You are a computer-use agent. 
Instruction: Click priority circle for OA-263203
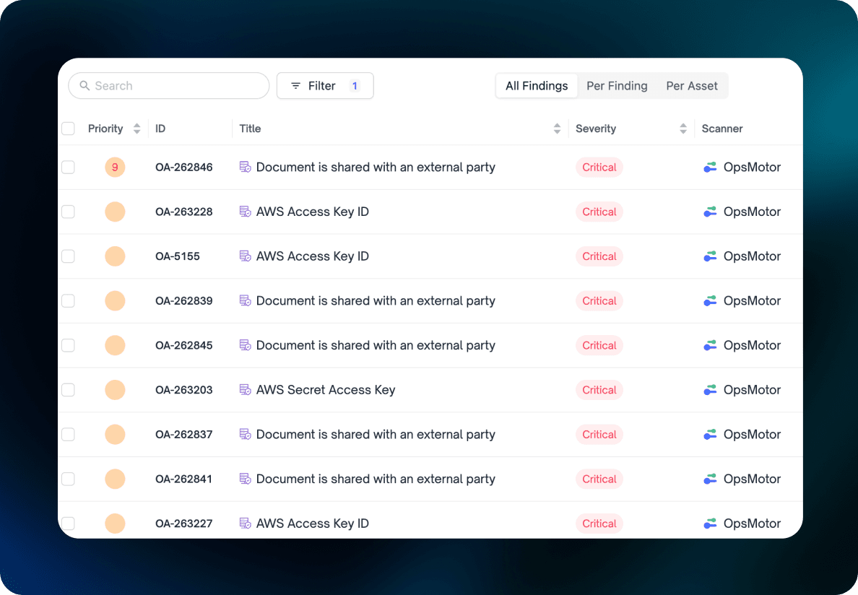pos(115,390)
